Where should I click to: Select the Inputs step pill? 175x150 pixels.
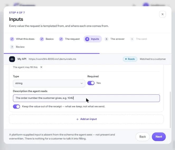coord(93,39)
